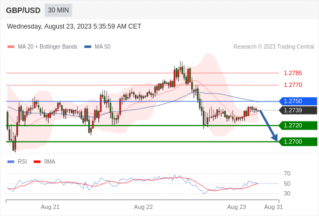This screenshot has height=216, width=319.
Task: Select the 1.2700 support price tag
Action: coord(298,141)
